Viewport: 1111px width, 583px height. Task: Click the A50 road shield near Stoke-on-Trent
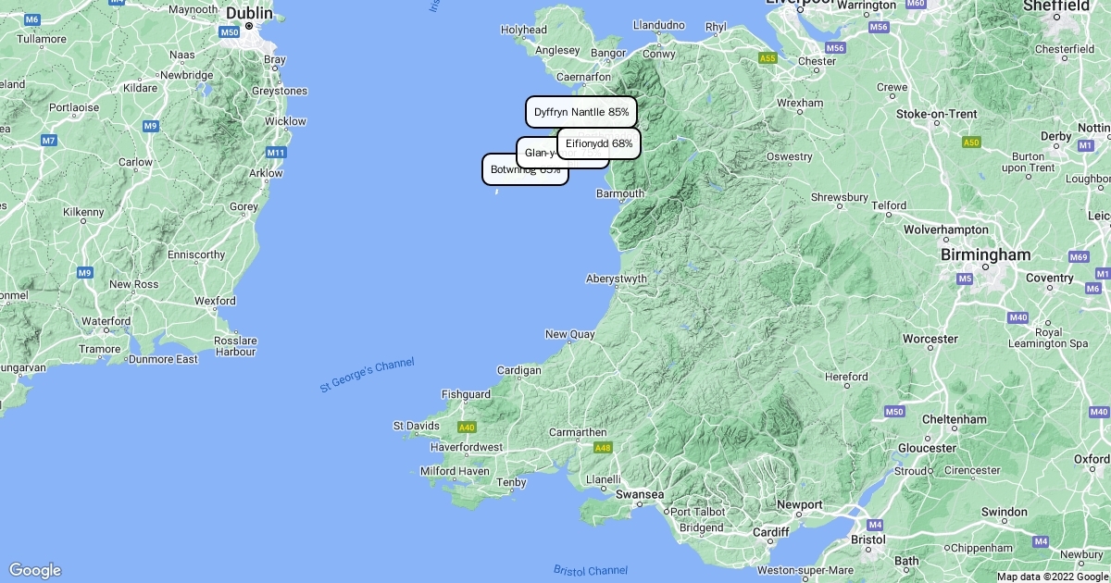click(971, 143)
